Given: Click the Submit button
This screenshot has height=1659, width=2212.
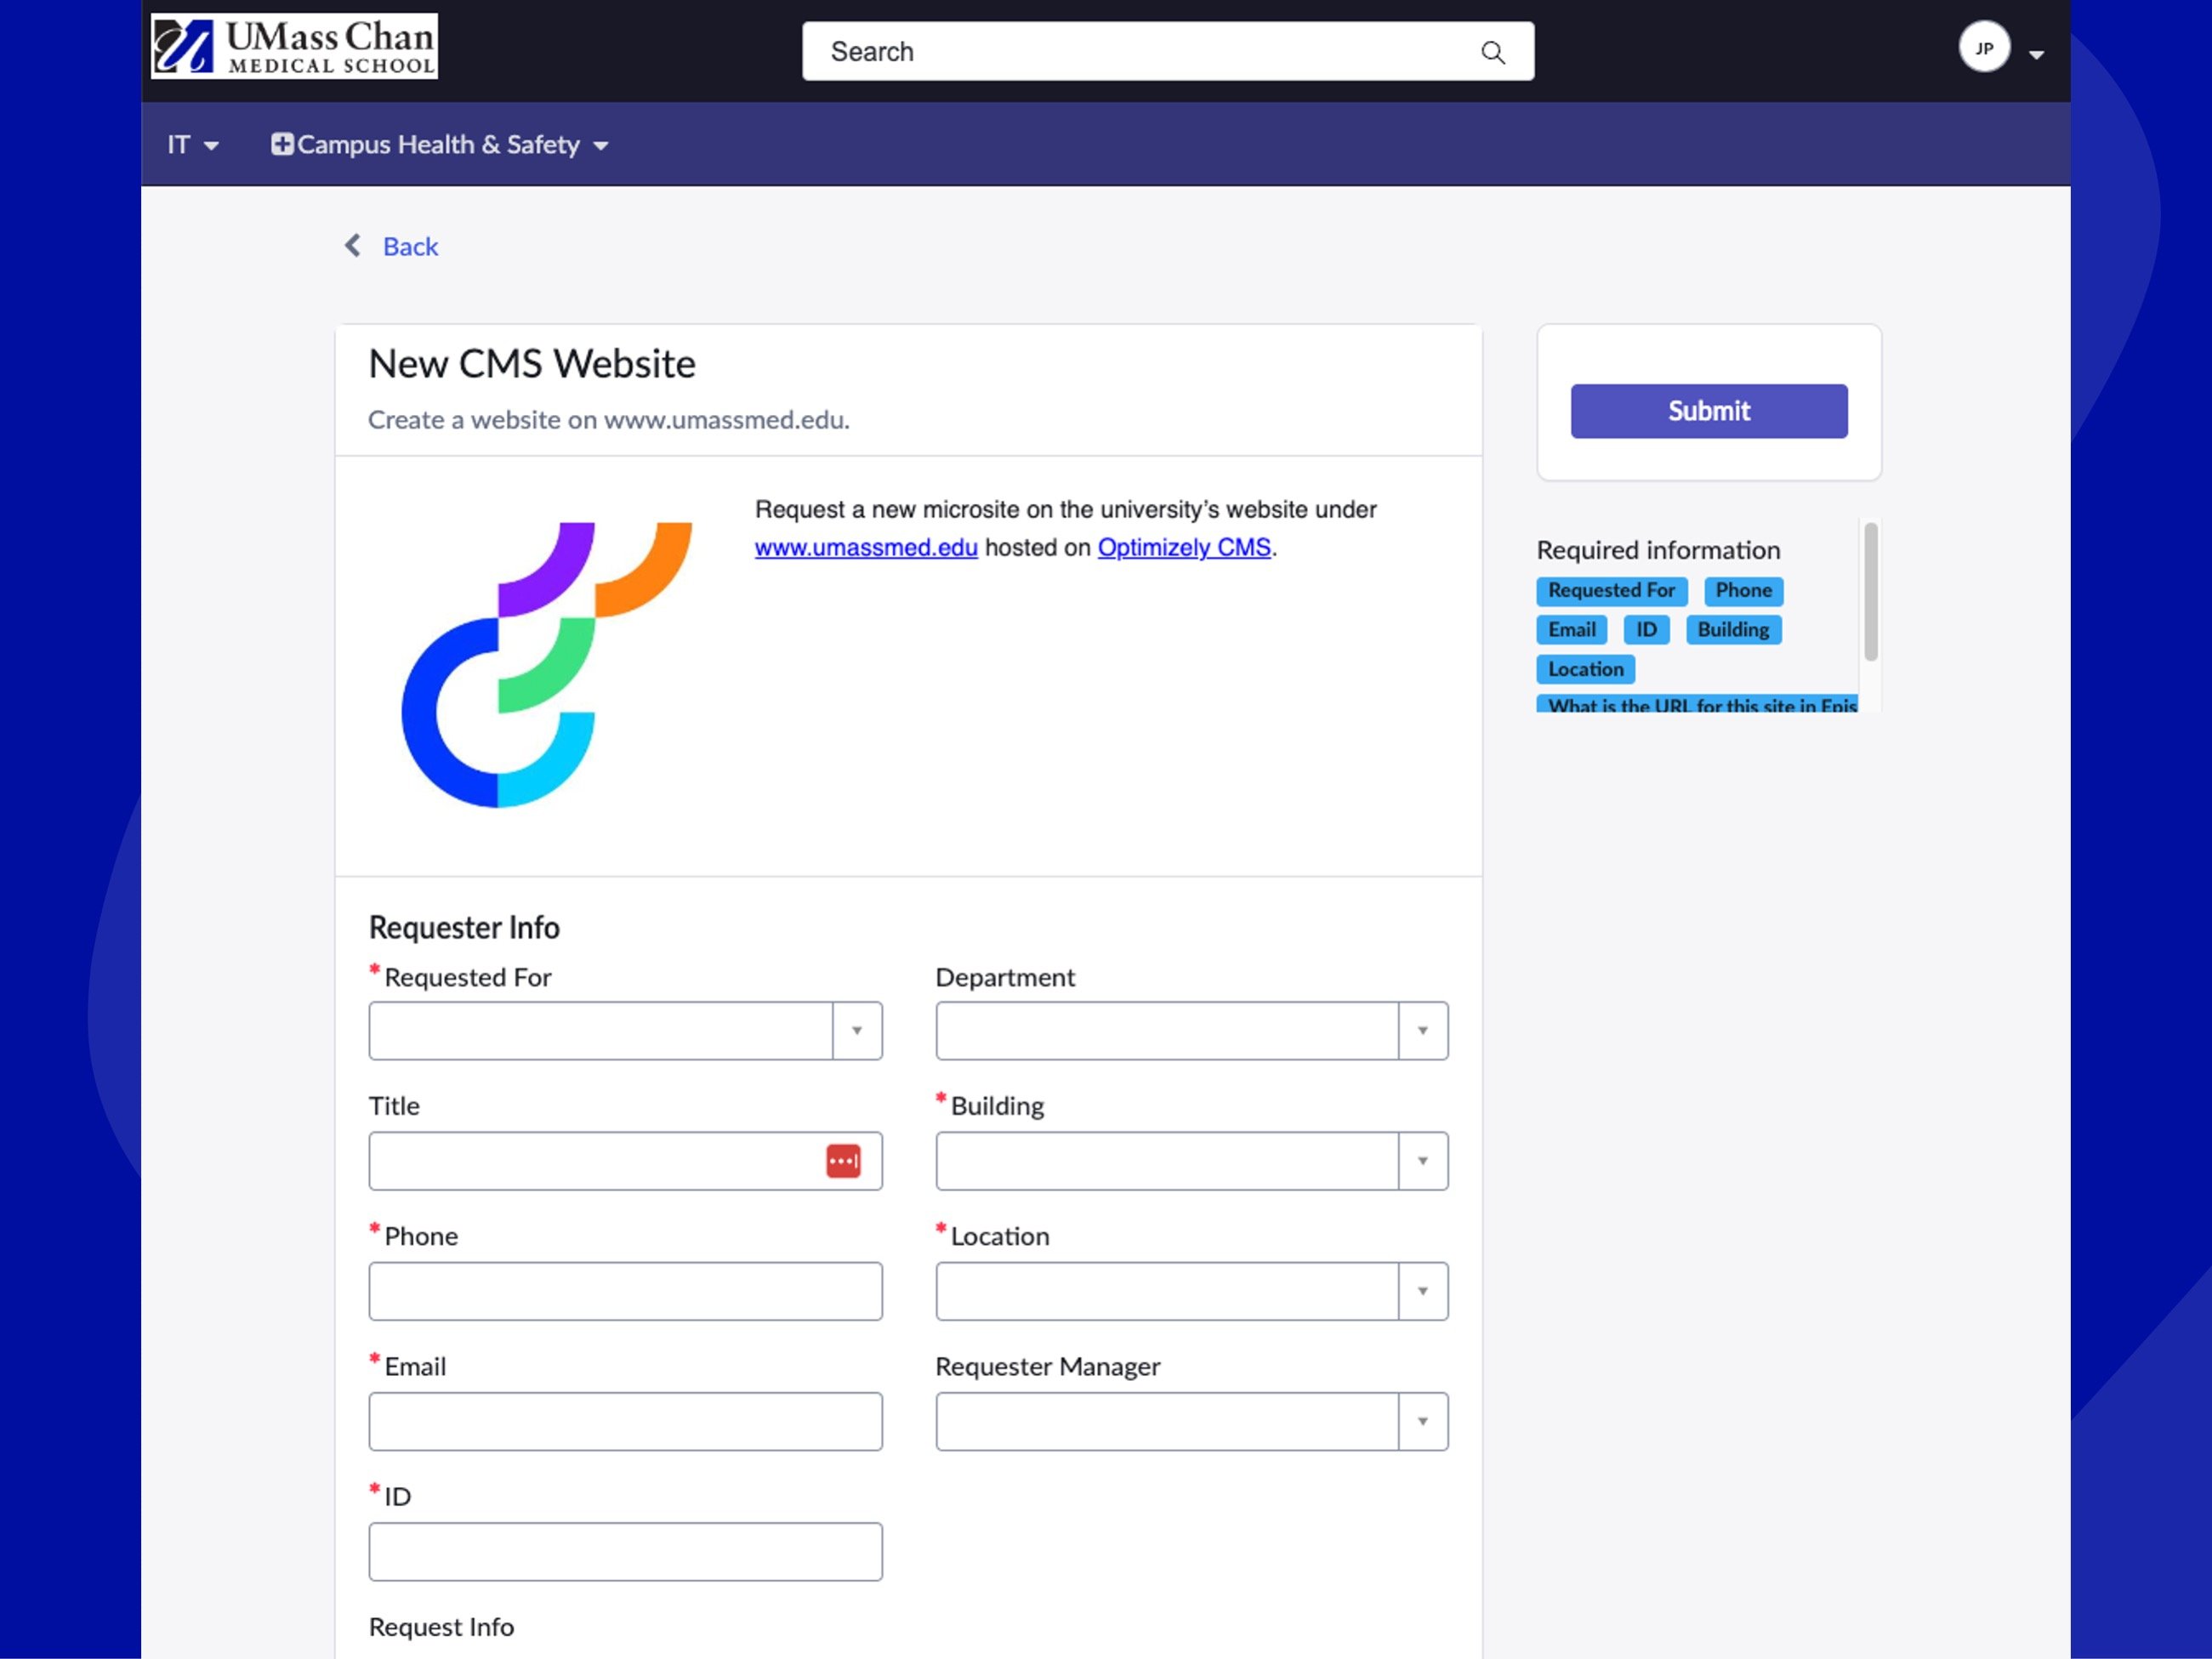Looking at the screenshot, I should click(1709, 410).
